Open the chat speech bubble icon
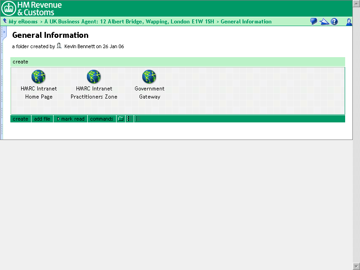 [x=314, y=22]
